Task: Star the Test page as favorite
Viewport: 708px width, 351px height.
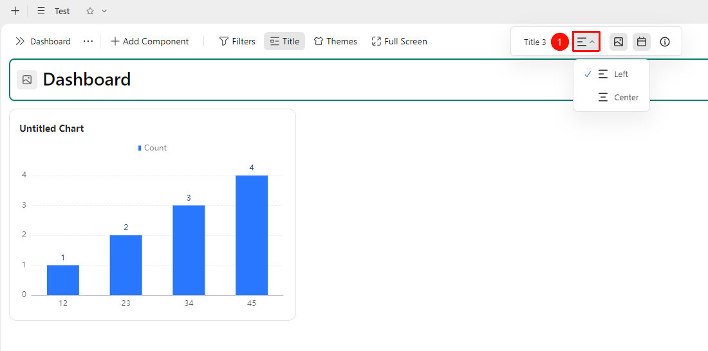Action: 90,11
